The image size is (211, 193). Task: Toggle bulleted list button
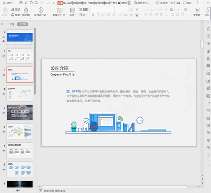click(x=146, y=9)
